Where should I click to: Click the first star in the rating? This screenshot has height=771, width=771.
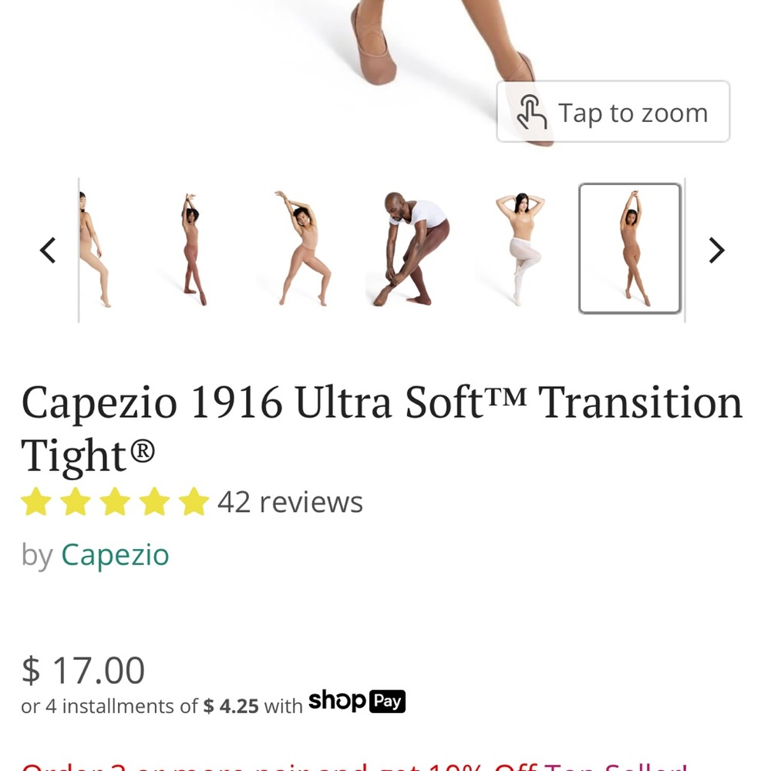coord(35,502)
